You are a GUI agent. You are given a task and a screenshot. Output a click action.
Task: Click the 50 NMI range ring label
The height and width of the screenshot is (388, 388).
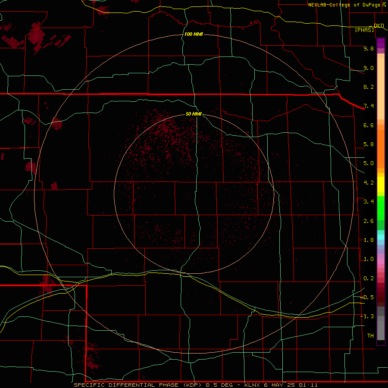tap(194, 114)
